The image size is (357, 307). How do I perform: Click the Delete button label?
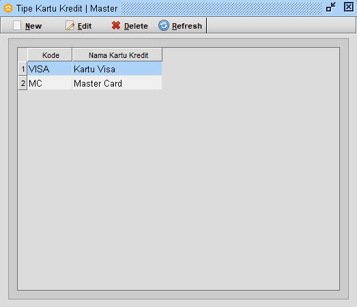coord(136,26)
